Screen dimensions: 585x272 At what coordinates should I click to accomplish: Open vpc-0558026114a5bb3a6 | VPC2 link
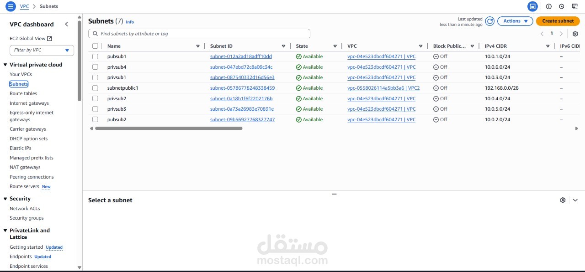pyautogui.click(x=383, y=88)
